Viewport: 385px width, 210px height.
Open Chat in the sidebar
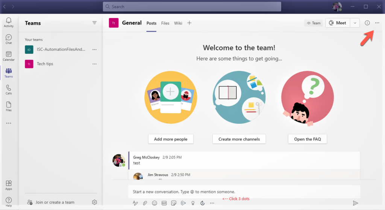click(9, 40)
